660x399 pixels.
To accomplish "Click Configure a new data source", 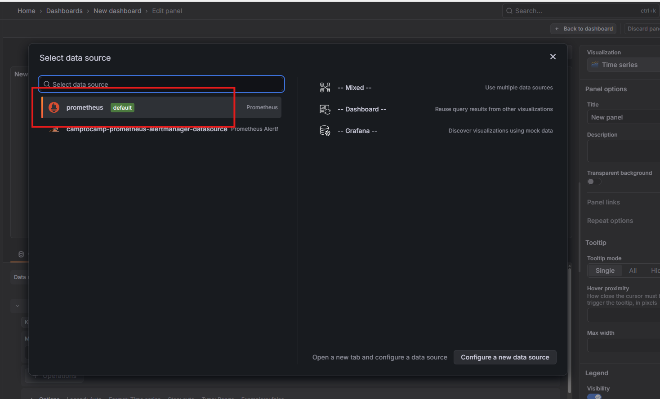I will click(x=504, y=357).
